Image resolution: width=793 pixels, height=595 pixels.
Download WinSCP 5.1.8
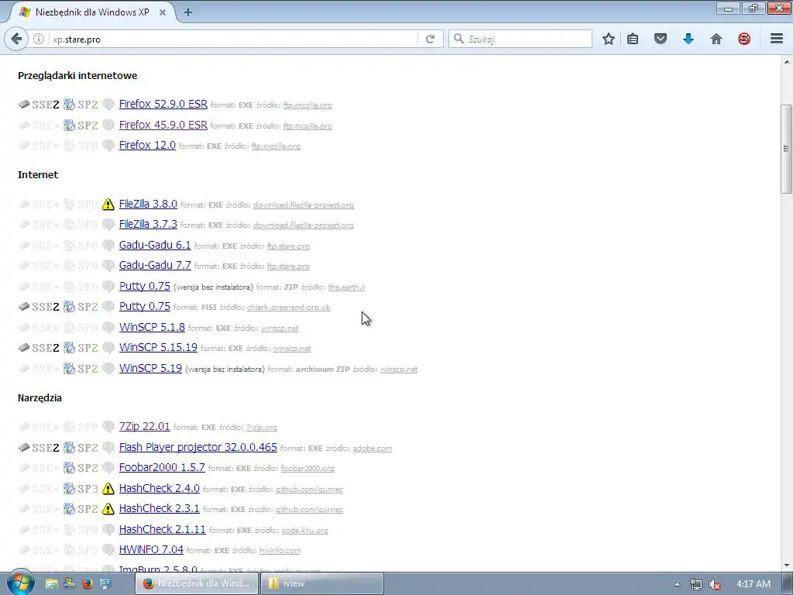152,327
